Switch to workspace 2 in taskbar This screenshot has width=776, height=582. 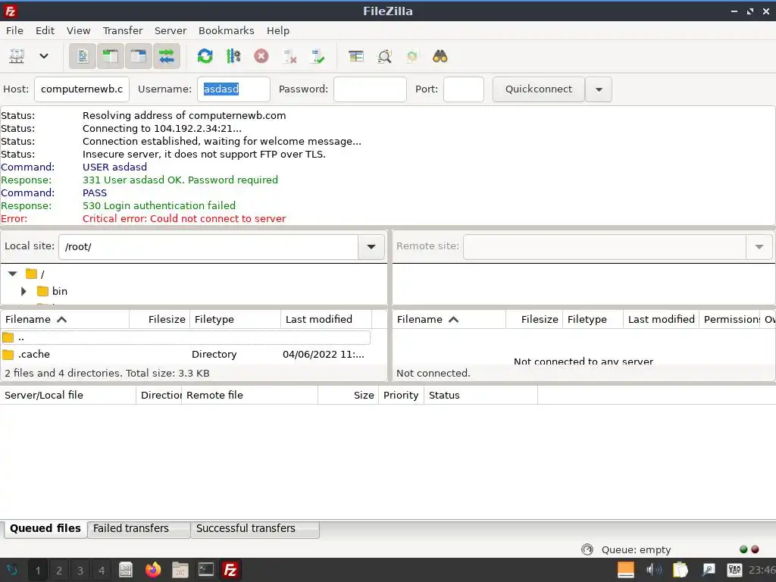(59, 571)
